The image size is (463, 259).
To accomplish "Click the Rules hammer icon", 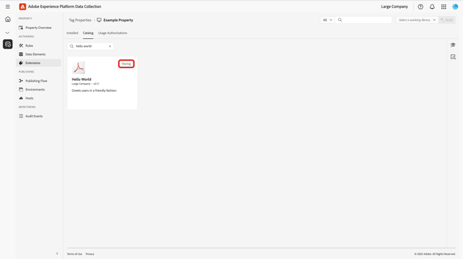I will pos(21,46).
